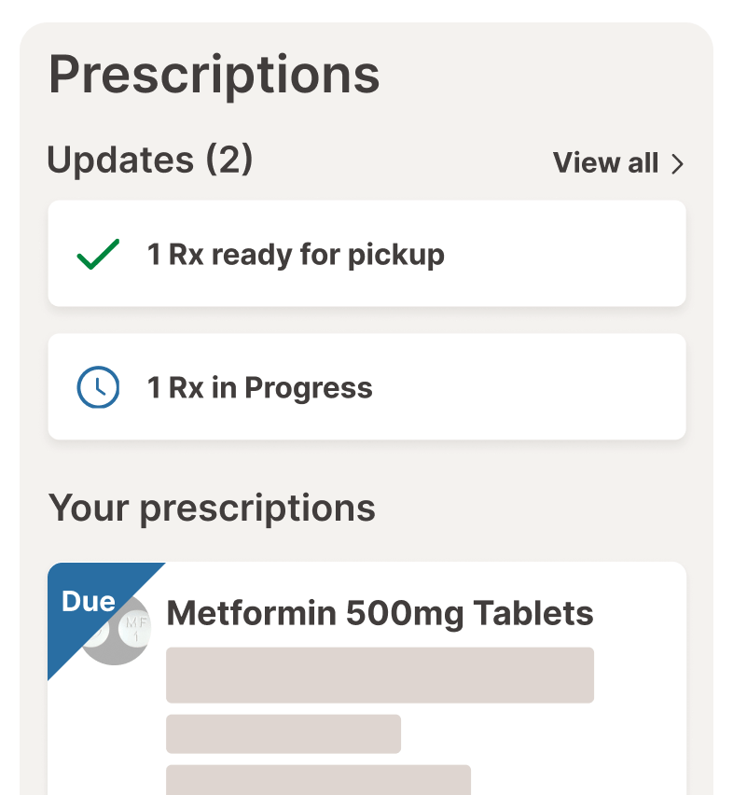Click the Your prescriptions section heading

click(212, 509)
